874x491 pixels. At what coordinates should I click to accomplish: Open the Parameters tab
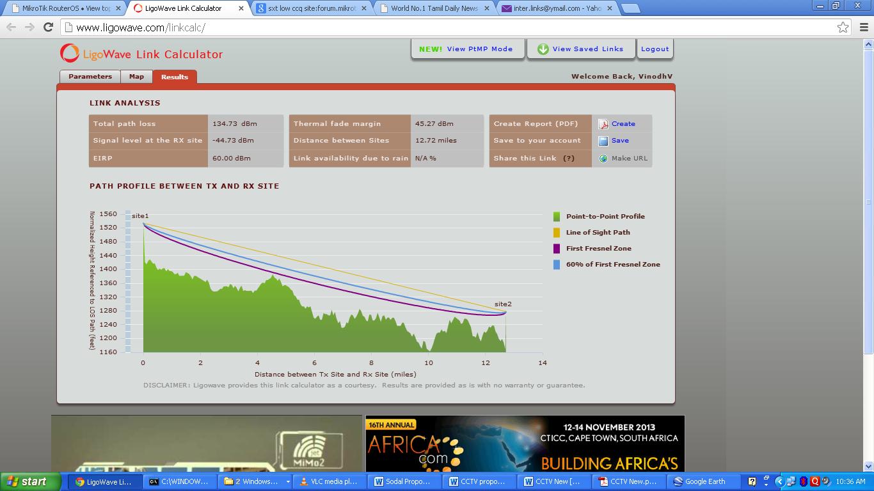pyautogui.click(x=90, y=77)
